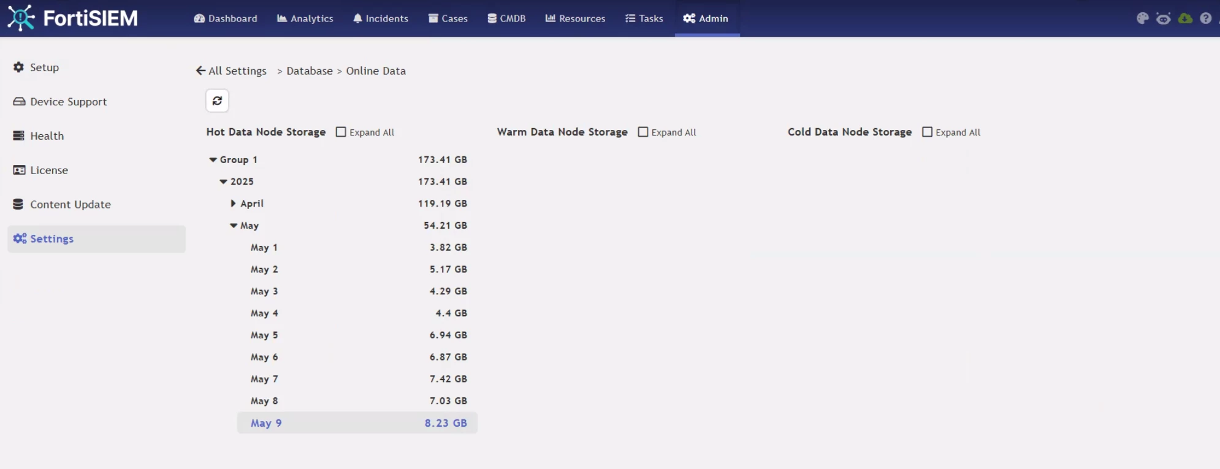Click the 7.03 GB size value
Image resolution: width=1220 pixels, height=469 pixels.
click(448, 401)
